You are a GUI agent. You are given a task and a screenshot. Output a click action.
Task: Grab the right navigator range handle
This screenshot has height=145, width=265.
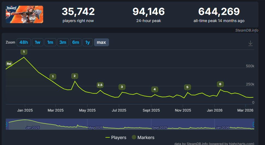254,124
